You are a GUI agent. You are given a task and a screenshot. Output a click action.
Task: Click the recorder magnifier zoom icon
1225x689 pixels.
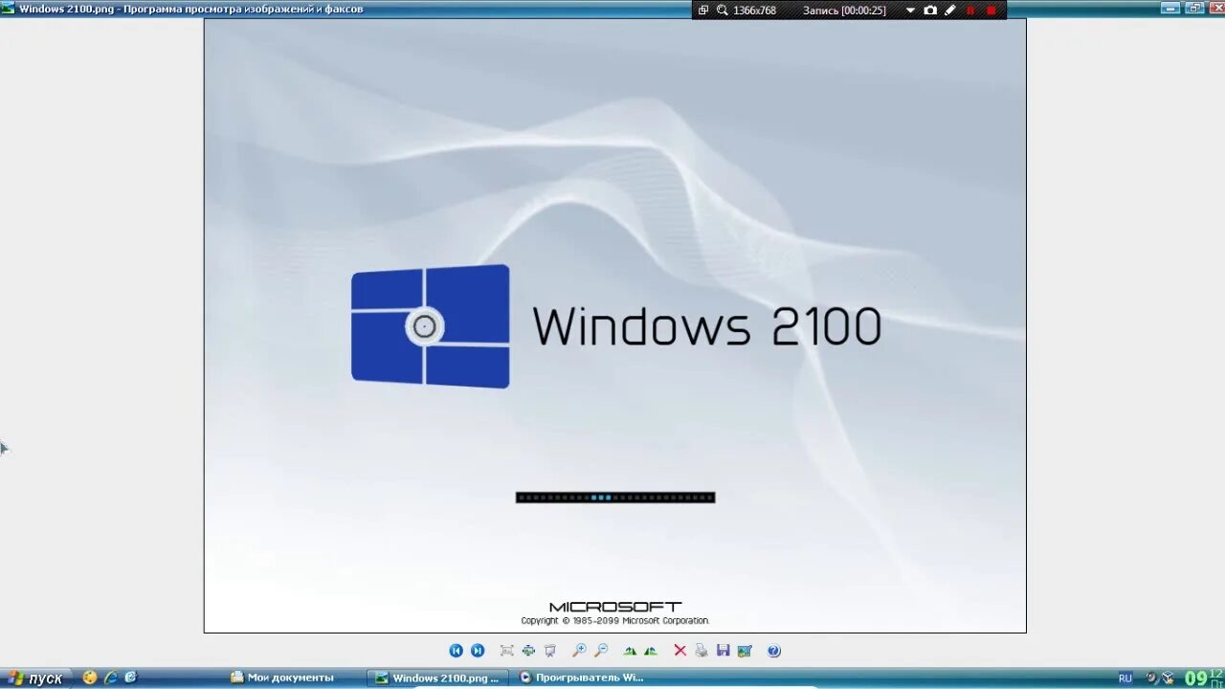pyautogui.click(x=723, y=11)
